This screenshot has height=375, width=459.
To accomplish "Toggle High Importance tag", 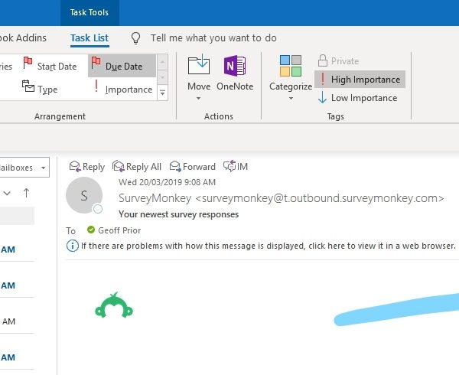I will click(x=360, y=80).
